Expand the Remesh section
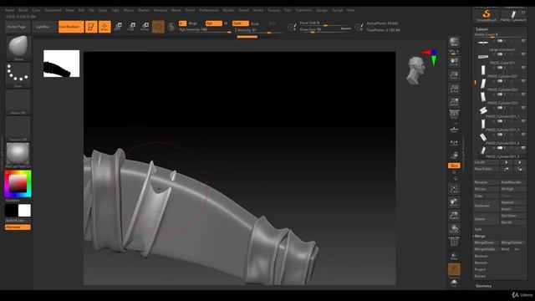The height and width of the screenshot is (301, 535). pyautogui.click(x=481, y=263)
